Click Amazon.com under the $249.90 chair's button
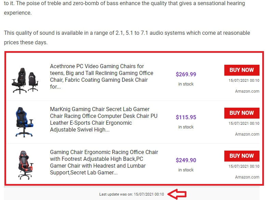266x200 pixels. point(247,177)
